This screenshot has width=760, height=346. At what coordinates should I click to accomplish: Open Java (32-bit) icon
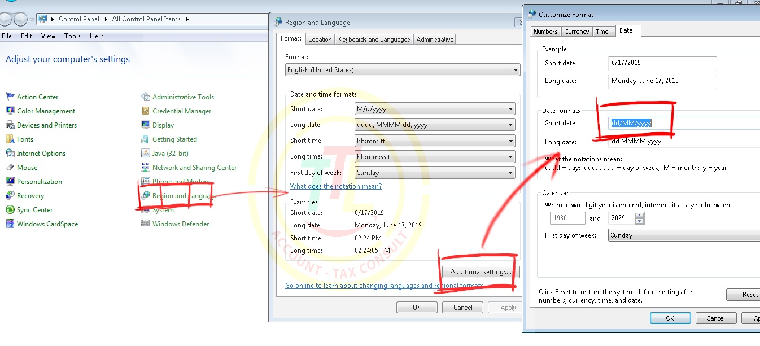point(146,154)
